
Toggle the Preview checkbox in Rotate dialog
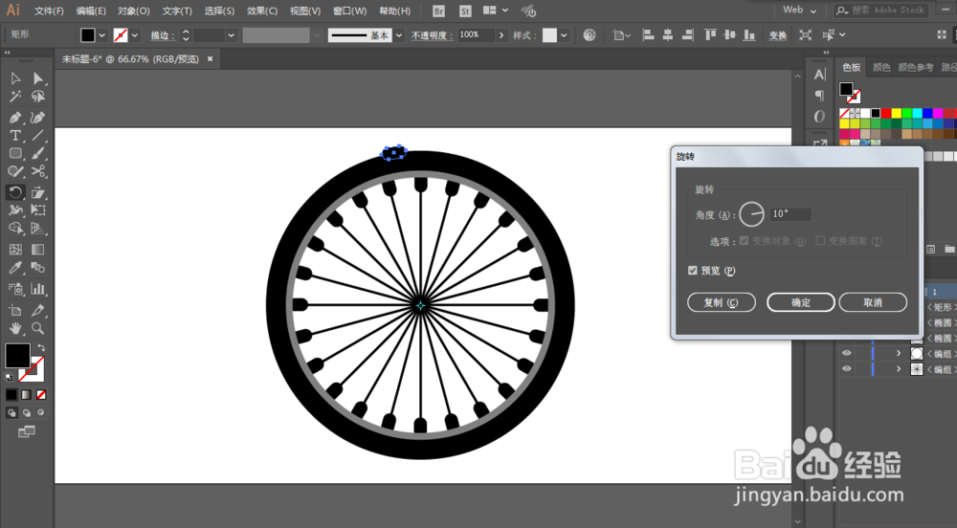693,270
